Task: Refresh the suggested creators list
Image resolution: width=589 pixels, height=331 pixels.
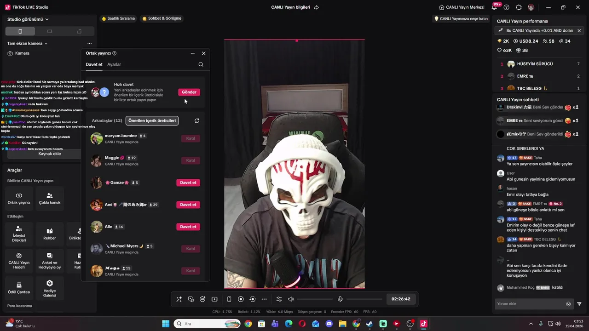Action: tap(197, 120)
